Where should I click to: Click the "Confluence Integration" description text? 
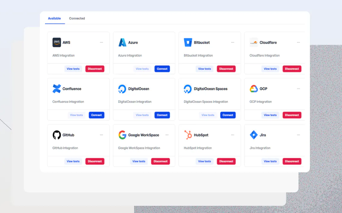[x=68, y=102]
